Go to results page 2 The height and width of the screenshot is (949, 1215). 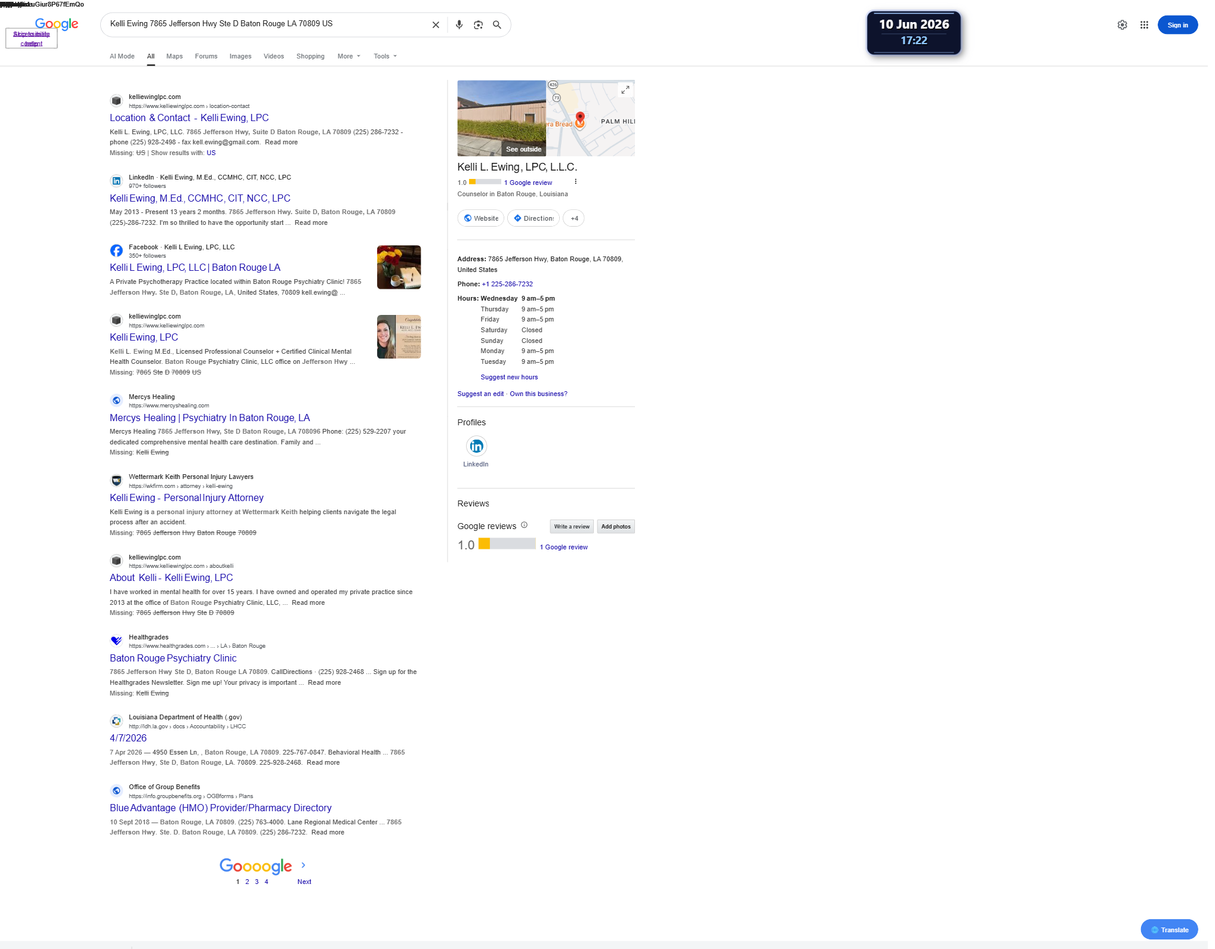pyautogui.click(x=247, y=882)
